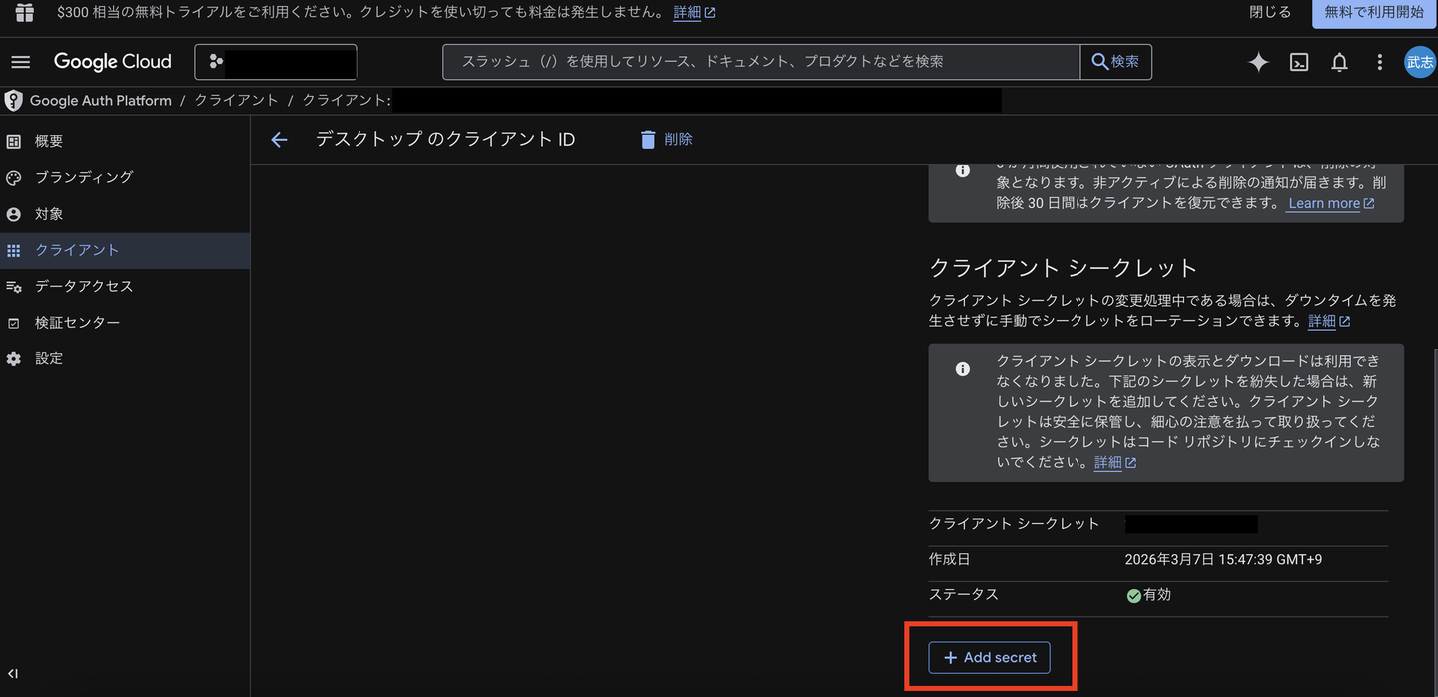
Task: Focus the resource search field
Action: click(x=762, y=62)
